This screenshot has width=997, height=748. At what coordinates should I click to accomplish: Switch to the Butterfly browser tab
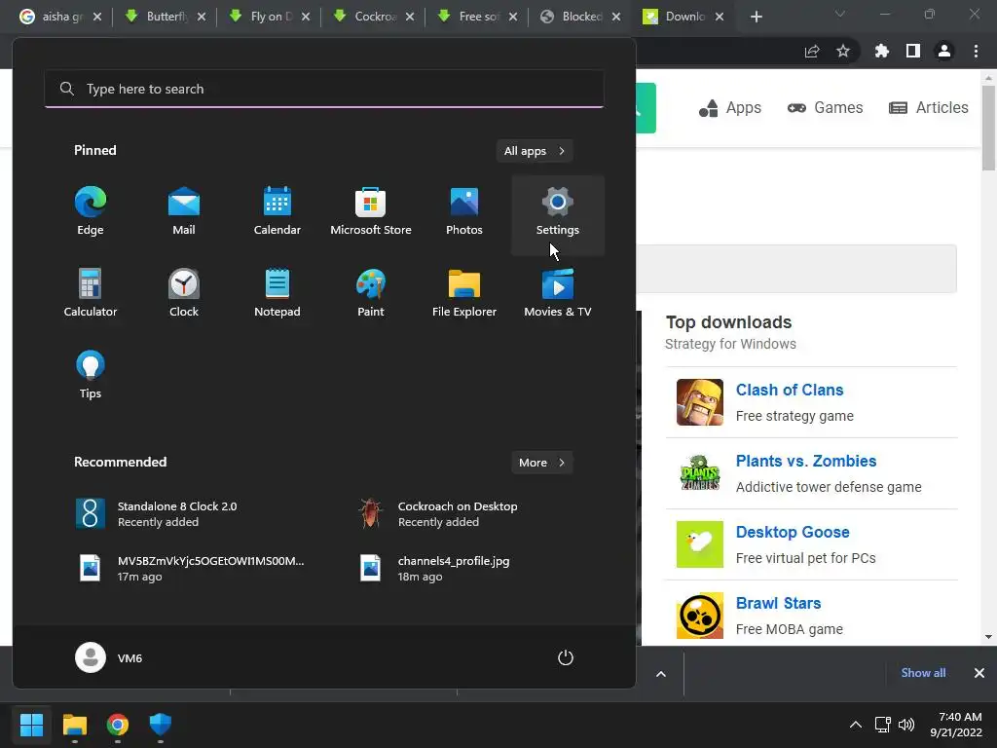166,17
